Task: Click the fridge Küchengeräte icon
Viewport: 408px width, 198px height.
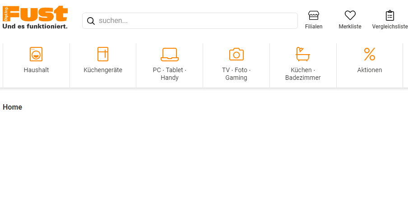Action: [103, 54]
